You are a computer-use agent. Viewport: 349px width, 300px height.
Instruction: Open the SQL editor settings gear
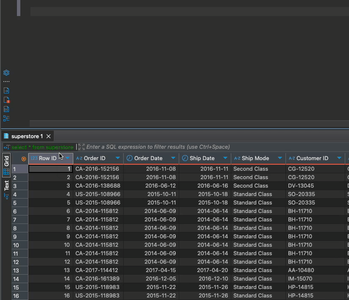pyautogui.click(x=6, y=73)
